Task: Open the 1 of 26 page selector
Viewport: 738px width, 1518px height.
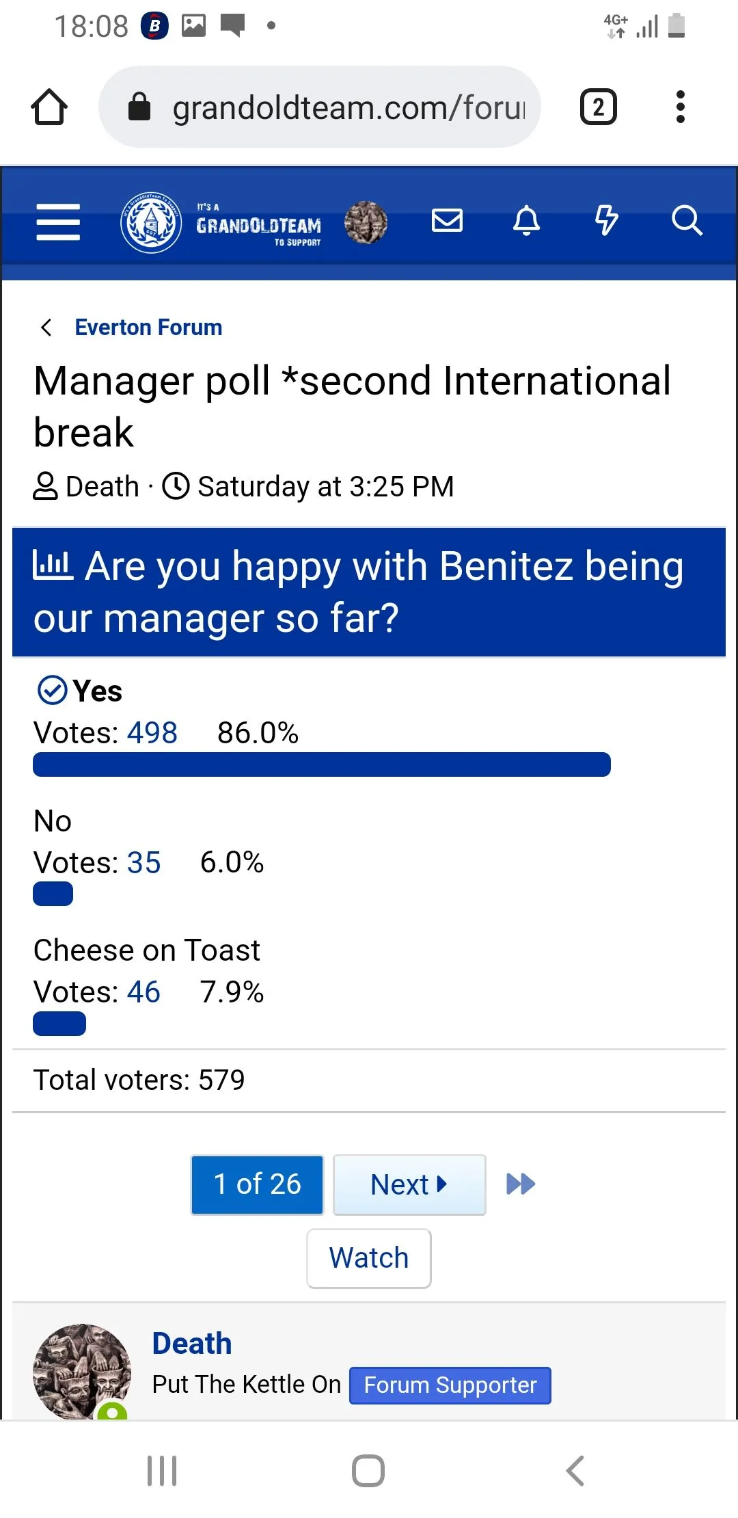Action: pyautogui.click(x=257, y=1184)
